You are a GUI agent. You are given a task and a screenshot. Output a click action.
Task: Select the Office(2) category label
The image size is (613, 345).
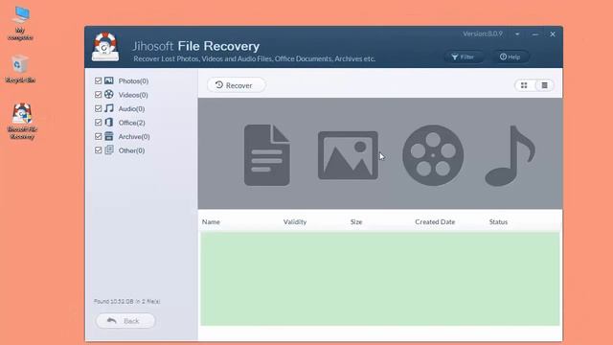click(x=132, y=123)
